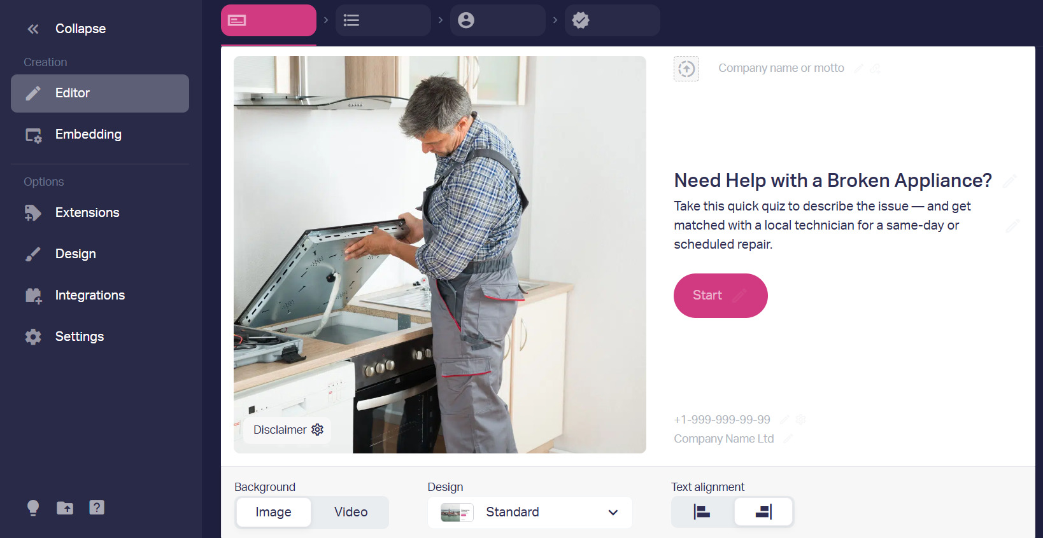The height and width of the screenshot is (538, 1043).
Task: Open Embedding in the sidebar
Action: click(100, 135)
